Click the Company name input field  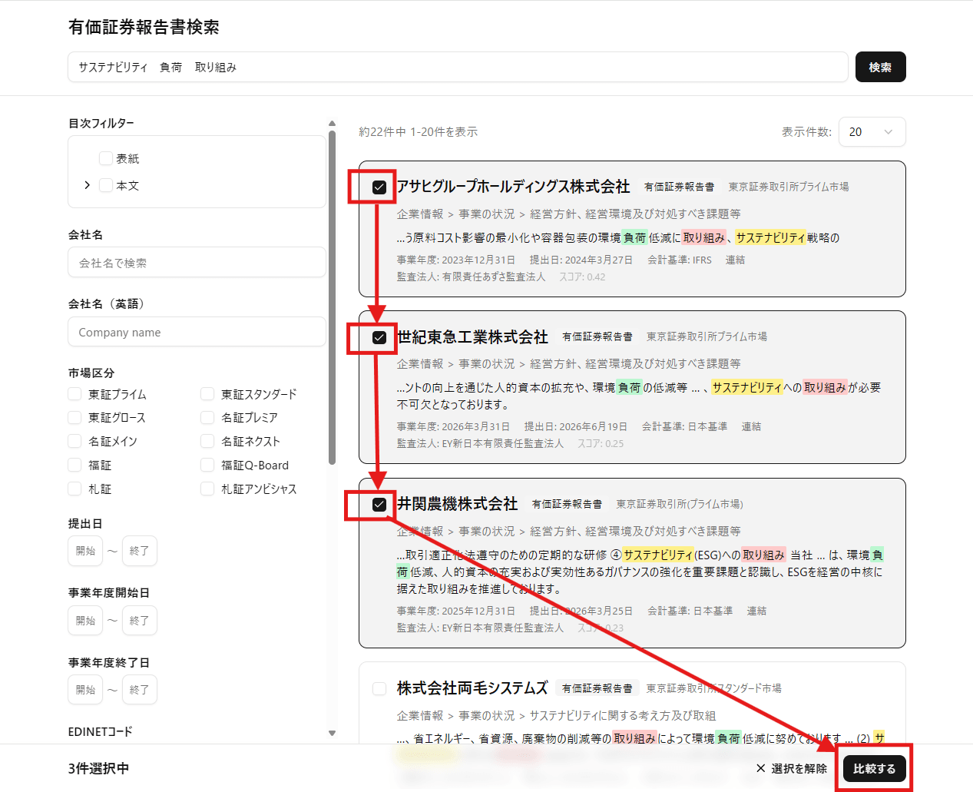[197, 333]
